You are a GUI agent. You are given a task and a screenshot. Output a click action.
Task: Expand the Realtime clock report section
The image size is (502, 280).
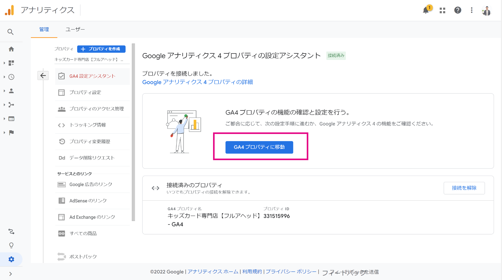pos(11,77)
